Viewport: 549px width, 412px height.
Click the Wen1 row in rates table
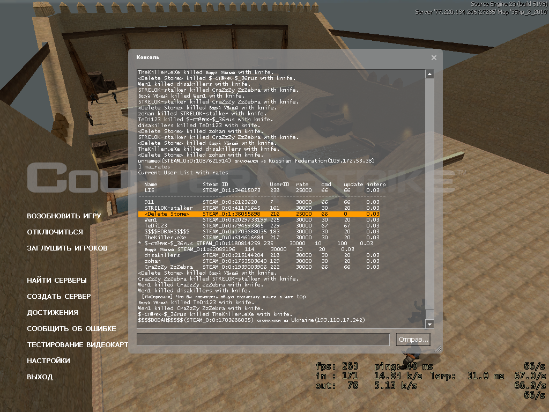tap(262, 219)
